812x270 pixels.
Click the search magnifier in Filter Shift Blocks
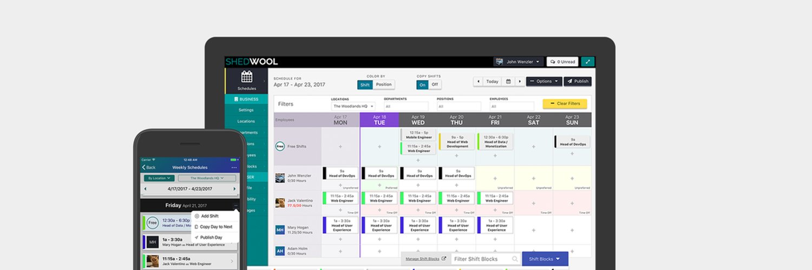click(514, 259)
